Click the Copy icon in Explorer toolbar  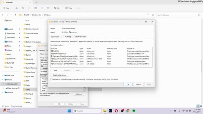23,8
